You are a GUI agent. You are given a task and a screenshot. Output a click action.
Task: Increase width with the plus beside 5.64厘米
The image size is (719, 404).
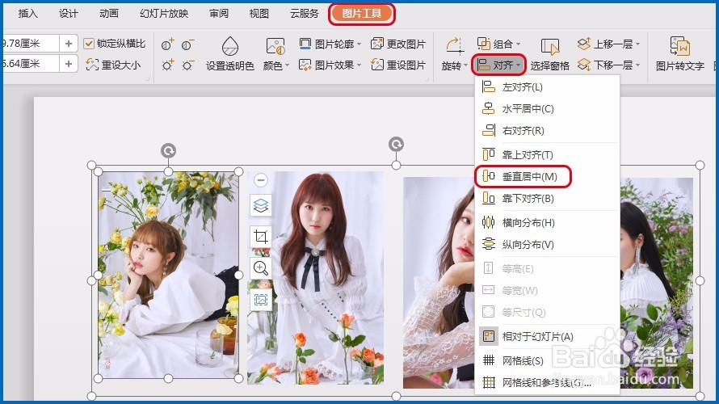pos(69,64)
